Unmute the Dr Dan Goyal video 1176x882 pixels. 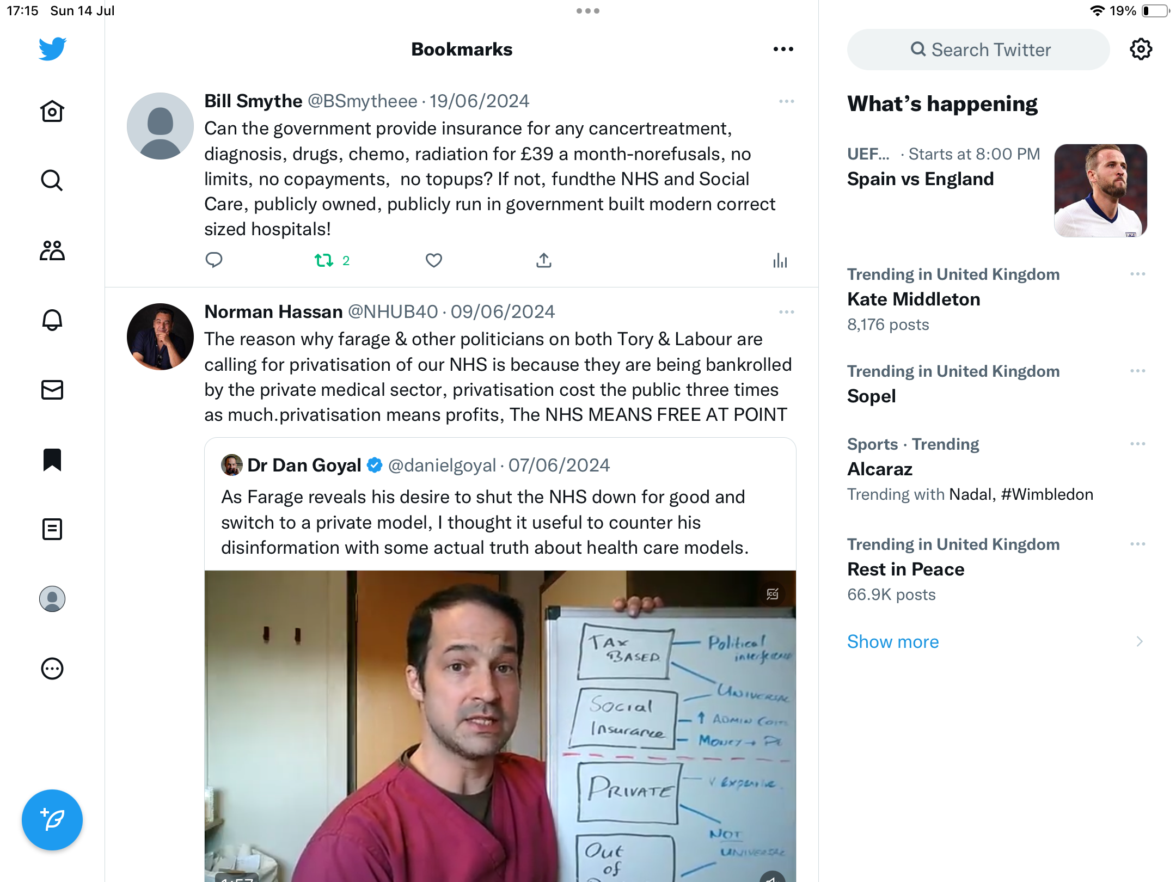tap(772, 877)
